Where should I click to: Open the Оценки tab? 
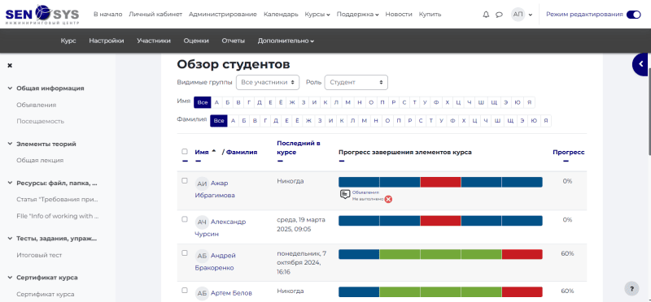[196, 41]
